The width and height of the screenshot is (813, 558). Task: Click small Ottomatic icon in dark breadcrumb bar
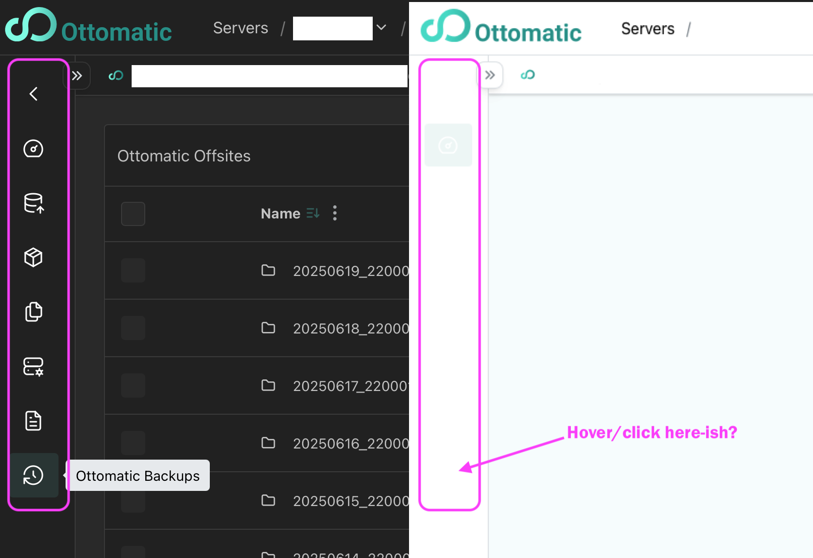point(116,76)
